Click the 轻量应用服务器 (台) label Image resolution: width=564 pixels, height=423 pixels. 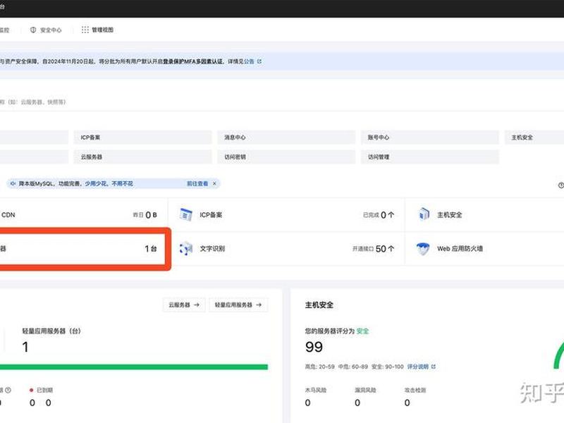pyautogui.click(x=51, y=331)
